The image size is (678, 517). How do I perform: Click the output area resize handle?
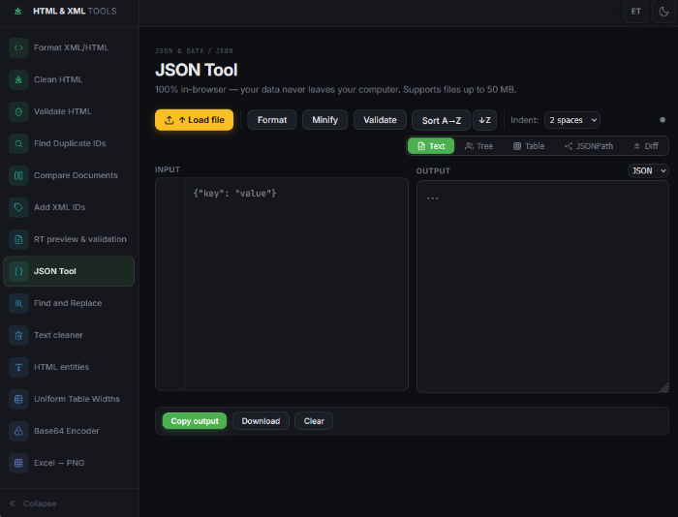pos(664,387)
